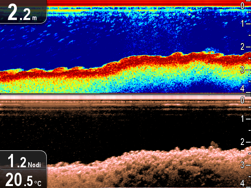Image resolution: width=251 pixels, height=188 pixels.
Task: Select the 1.2 Nodi speed readout
Action: [x=23, y=161]
